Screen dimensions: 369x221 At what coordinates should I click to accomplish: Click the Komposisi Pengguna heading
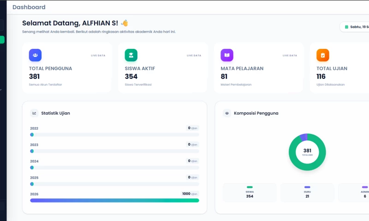coord(256,113)
